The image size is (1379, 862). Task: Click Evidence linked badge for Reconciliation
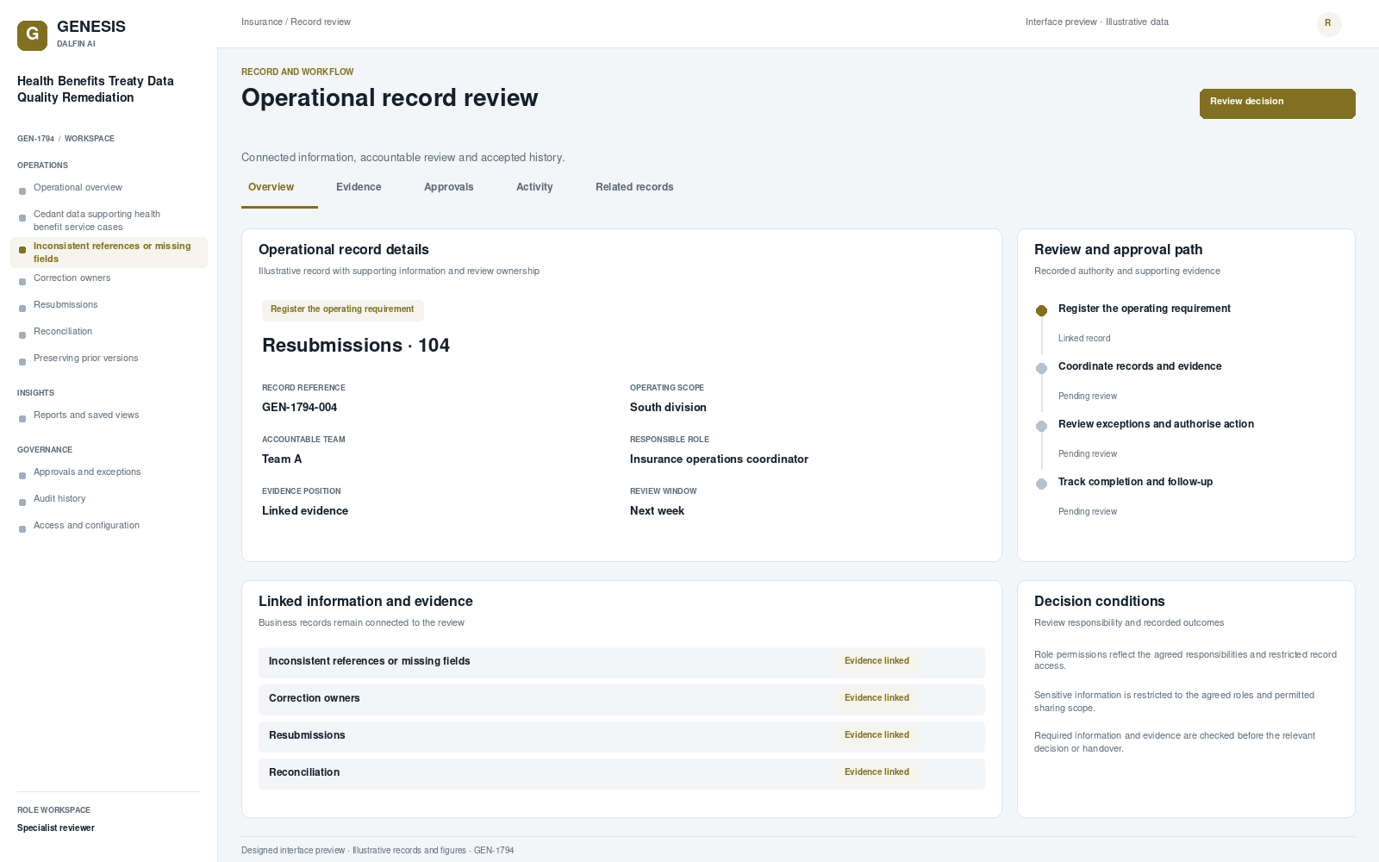[x=877, y=772]
